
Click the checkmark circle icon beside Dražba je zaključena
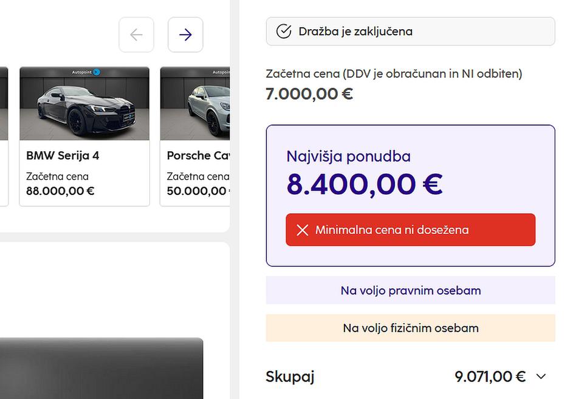[x=283, y=31]
